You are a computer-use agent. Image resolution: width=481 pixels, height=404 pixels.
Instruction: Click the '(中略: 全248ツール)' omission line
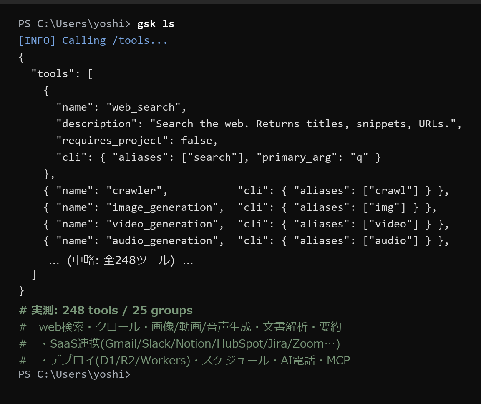(121, 260)
